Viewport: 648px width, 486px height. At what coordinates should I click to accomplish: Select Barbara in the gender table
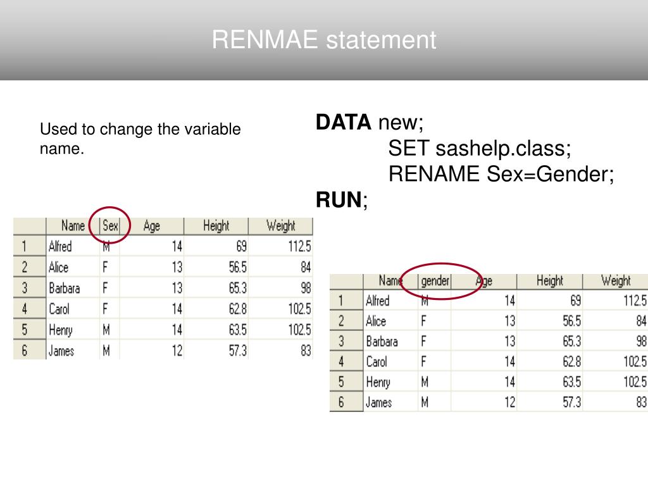[382, 341]
